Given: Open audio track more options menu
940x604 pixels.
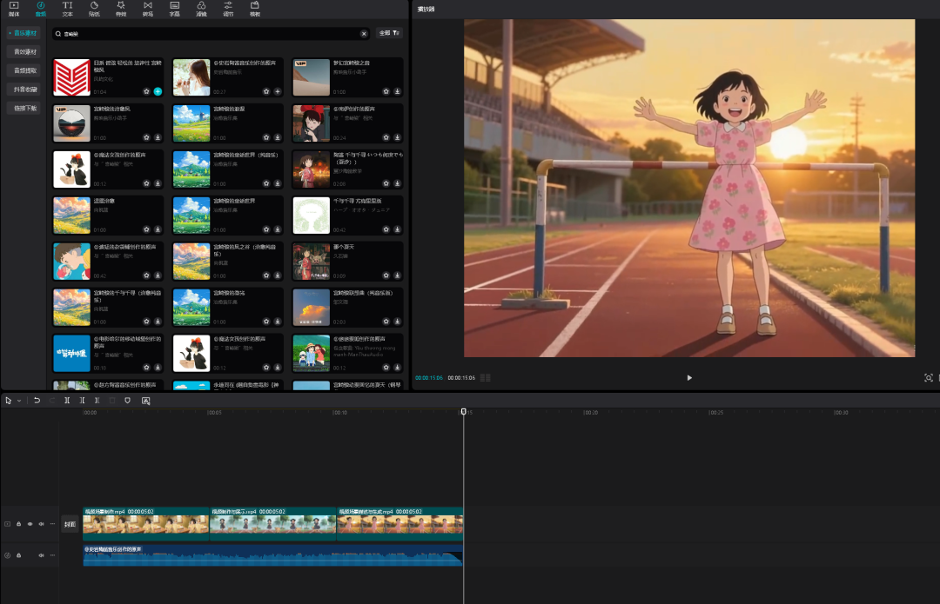Looking at the screenshot, I should [x=53, y=555].
